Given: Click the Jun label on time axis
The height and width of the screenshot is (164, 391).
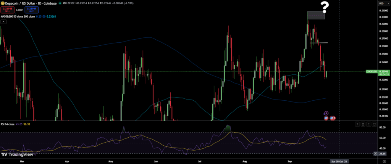Looking at the screenshot, I should pyautogui.click(x=156, y=161).
